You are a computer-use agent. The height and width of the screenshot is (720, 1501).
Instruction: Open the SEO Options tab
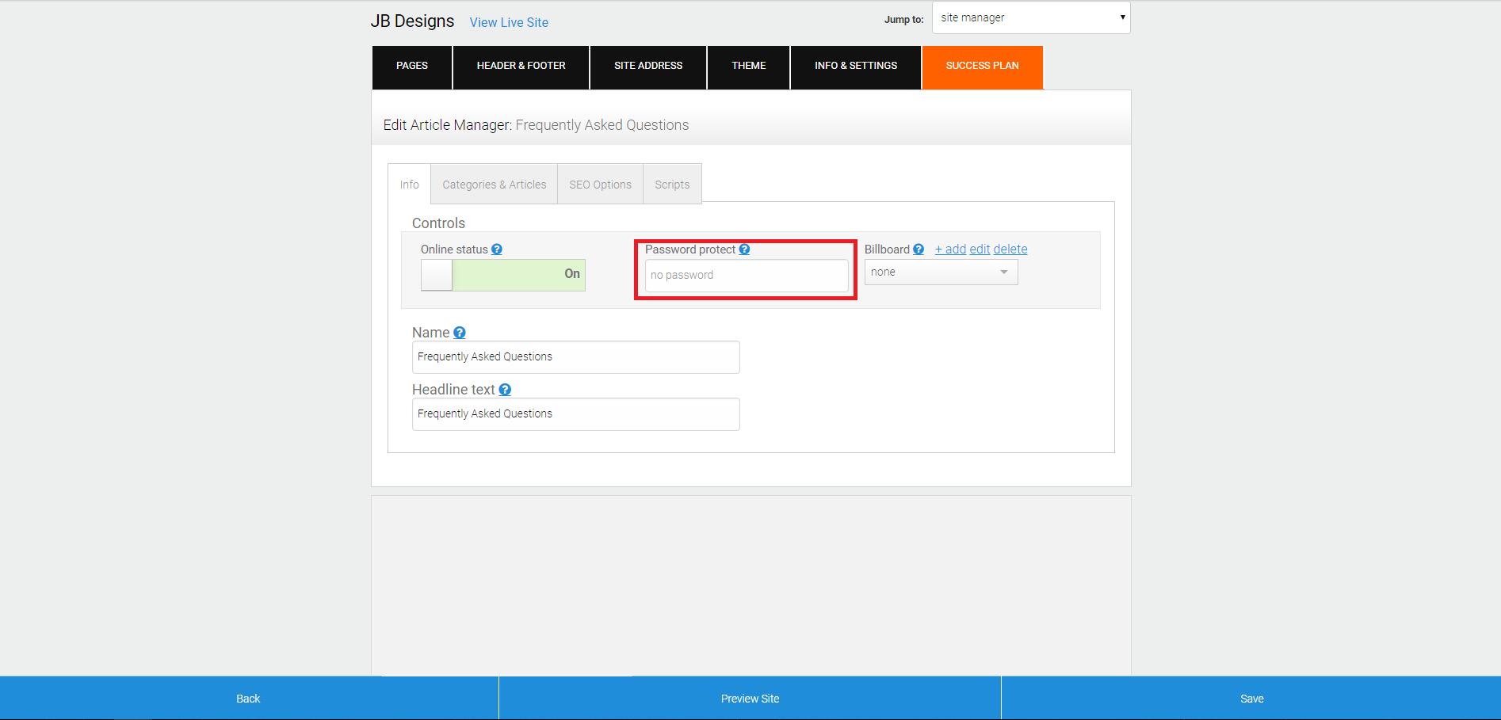tap(601, 185)
